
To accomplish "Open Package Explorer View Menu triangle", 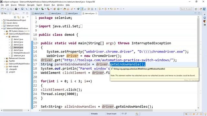I will pos(27,17).
